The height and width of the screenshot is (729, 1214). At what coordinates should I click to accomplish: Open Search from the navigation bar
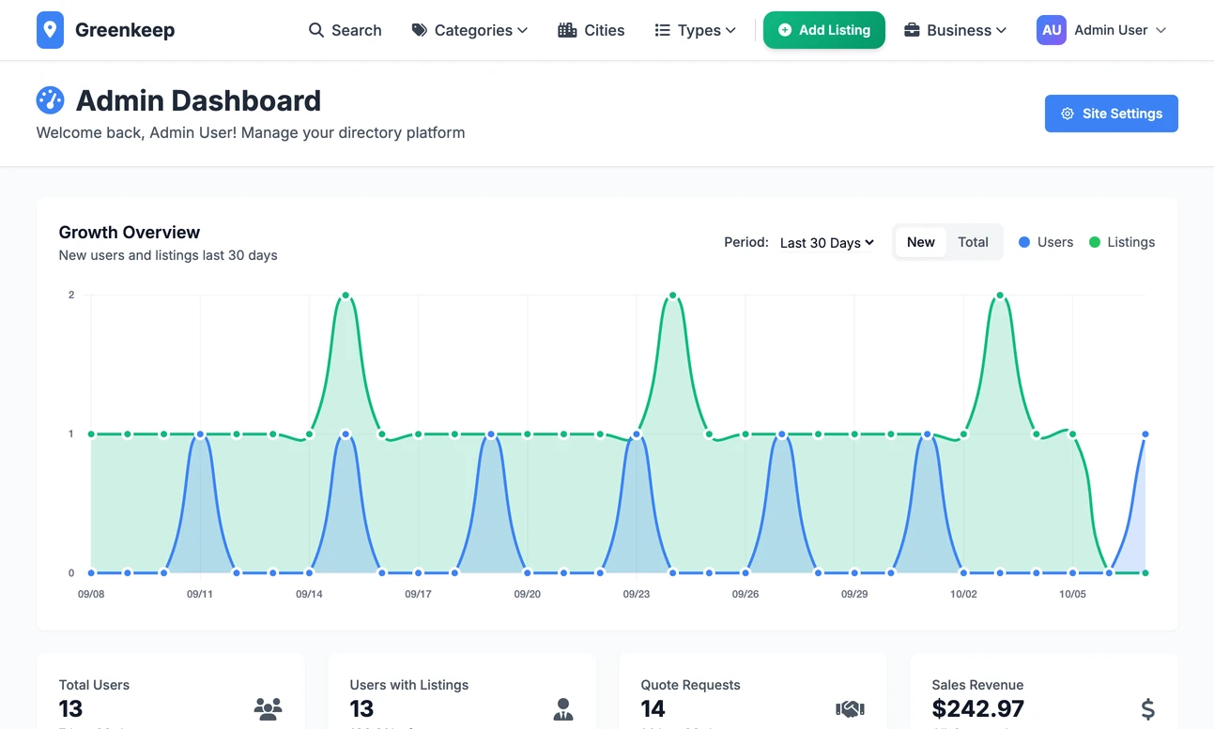(345, 30)
